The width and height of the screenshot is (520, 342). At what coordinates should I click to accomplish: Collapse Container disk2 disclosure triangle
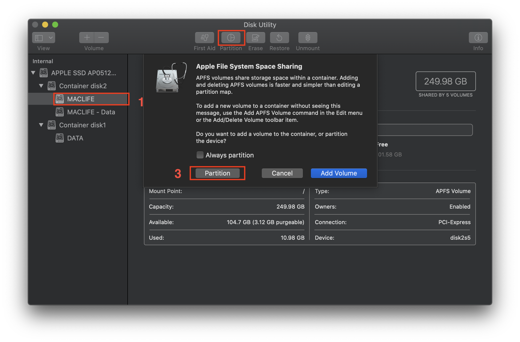(41, 86)
